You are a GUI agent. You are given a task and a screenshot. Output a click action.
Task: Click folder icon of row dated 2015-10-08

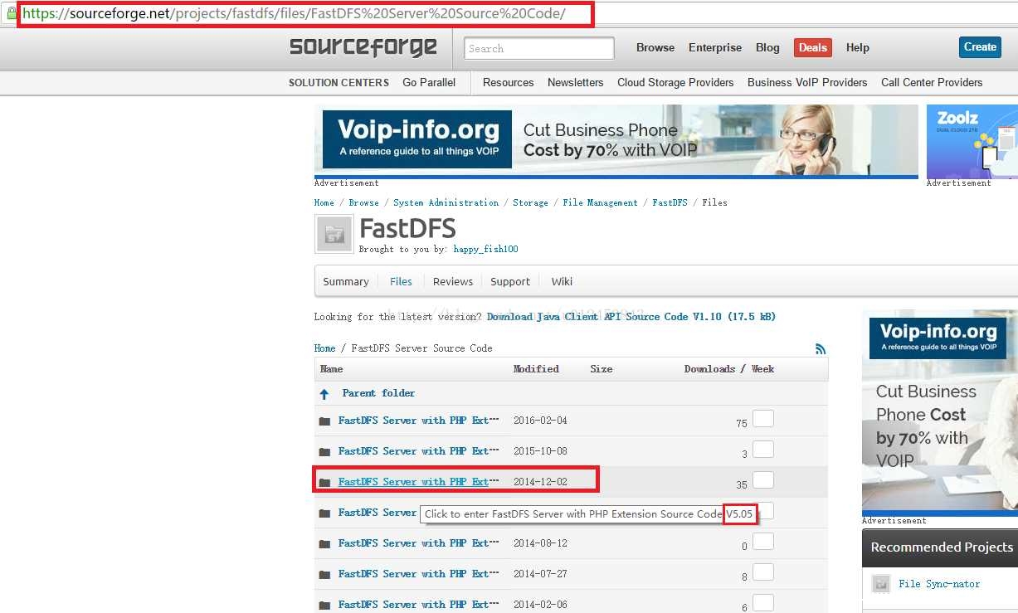[x=324, y=452]
